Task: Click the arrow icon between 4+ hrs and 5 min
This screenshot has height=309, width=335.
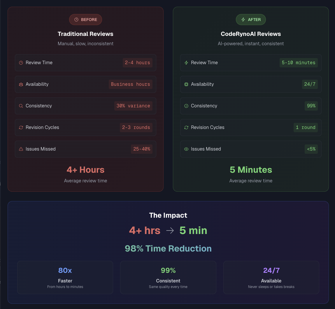Action: point(170,231)
